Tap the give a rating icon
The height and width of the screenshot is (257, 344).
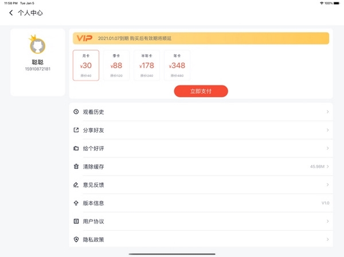coord(76,148)
